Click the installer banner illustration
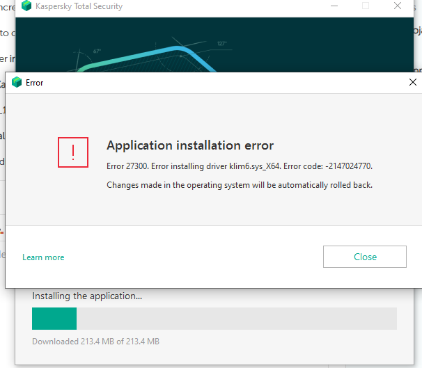Image resolution: width=422 pixels, height=368 pixels. [x=214, y=45]
